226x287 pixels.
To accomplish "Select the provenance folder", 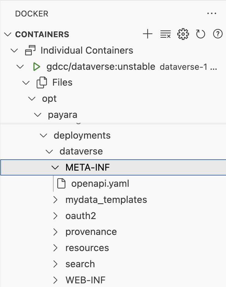I will [x=91, y=232].
